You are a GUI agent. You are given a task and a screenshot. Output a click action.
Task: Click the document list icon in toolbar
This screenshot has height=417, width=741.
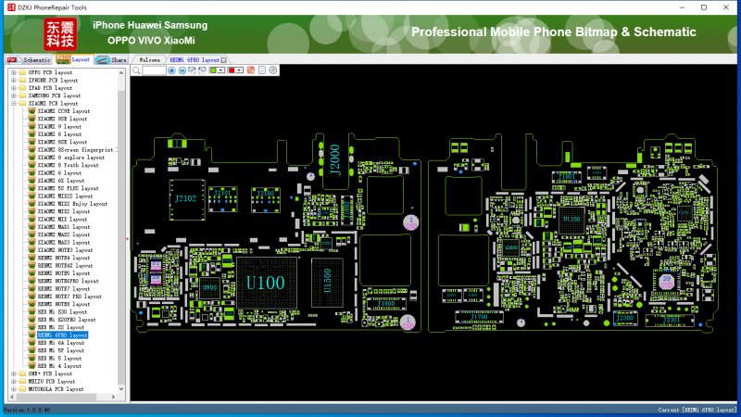tap(262, 70)
